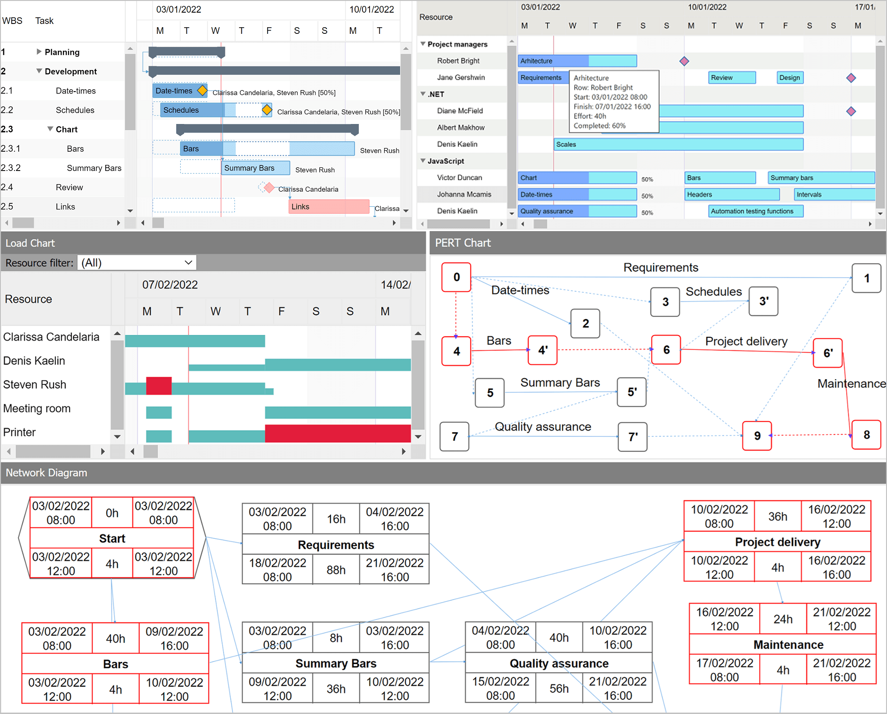Select PERT node 6

(665, 349)
